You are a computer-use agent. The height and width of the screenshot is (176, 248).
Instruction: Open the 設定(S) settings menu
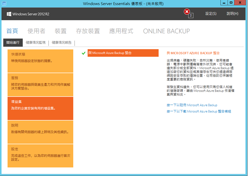[211, 14]
